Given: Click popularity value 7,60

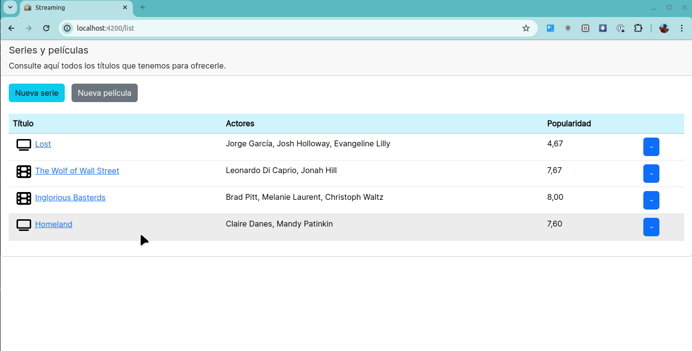Looking at the screenshot, I should point(555,224).
